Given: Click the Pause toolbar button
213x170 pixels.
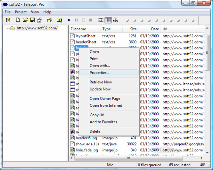Looking at the screenshot, I should [x=76, y=20].
